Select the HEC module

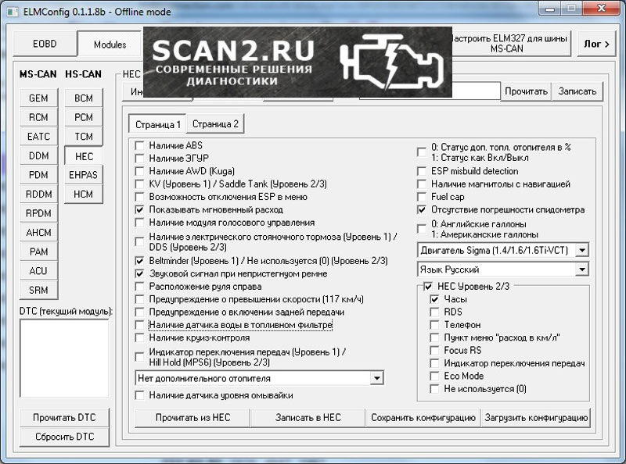(84, 156)
